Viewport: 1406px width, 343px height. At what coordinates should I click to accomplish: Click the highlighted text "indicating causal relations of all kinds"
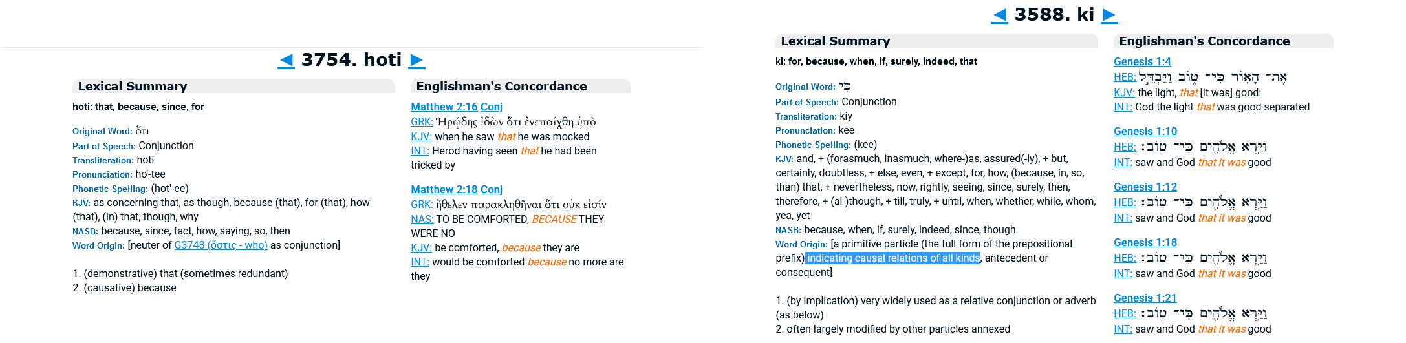pos(893,258)
